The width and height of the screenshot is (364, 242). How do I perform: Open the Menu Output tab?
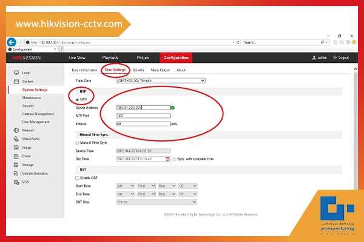[160, 70]
